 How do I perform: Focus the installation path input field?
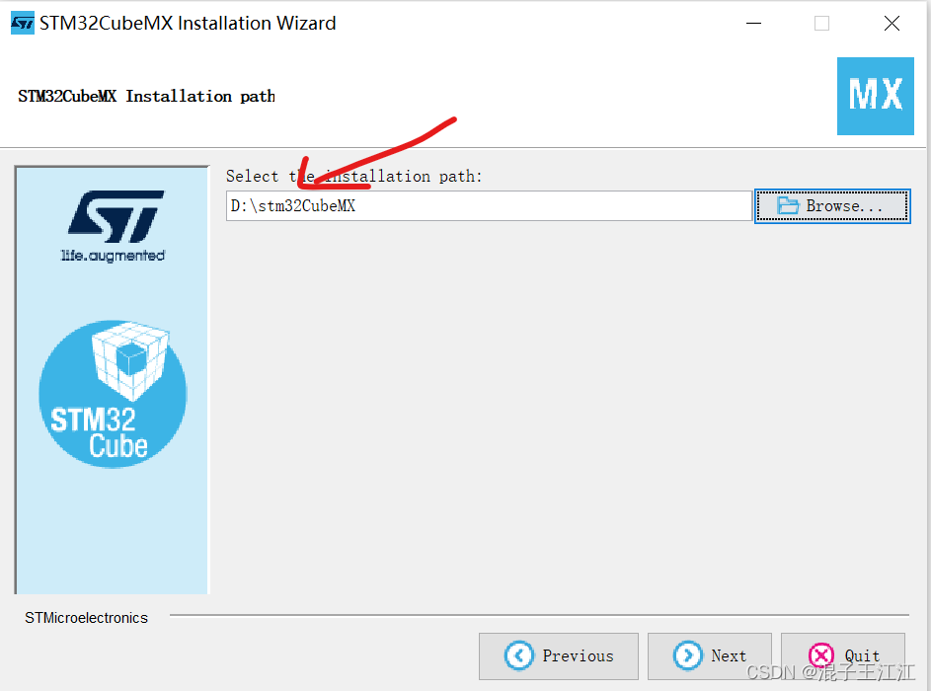[x=490, y=206]
